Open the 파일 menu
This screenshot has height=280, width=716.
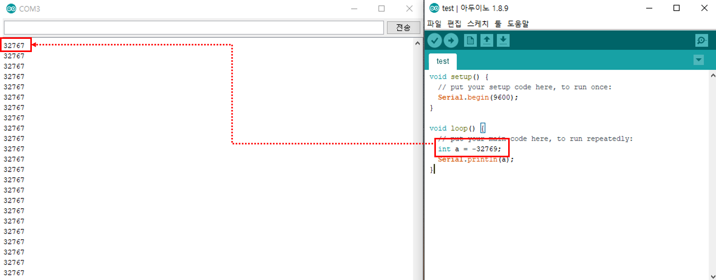[434, 24]
